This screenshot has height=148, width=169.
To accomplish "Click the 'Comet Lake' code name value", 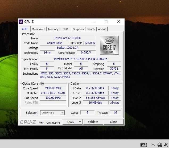I will point(55,43).
